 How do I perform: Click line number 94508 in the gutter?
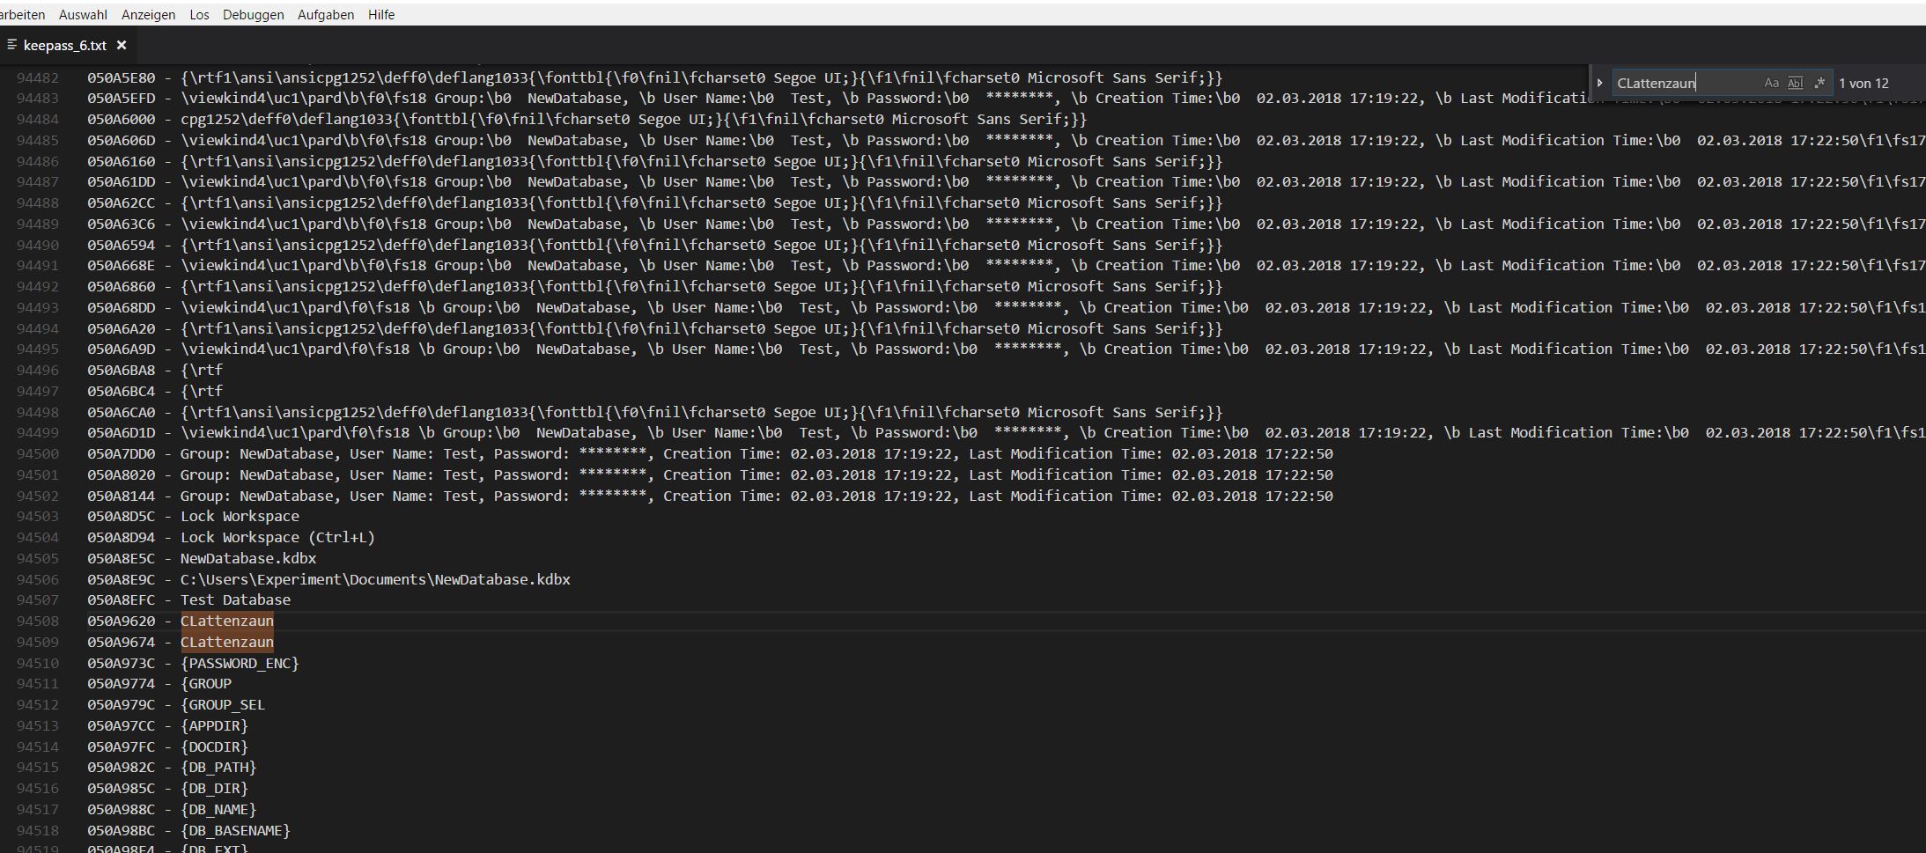38,621
